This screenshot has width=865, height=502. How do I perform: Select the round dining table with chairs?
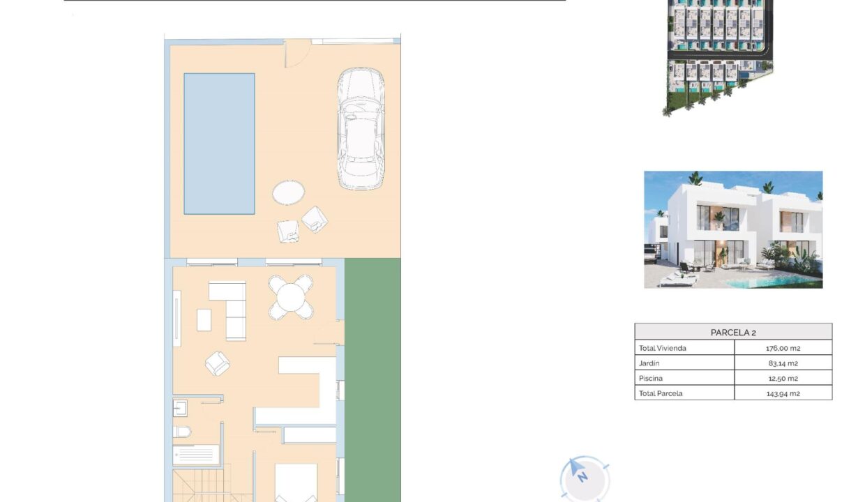[x=291, y=297]
